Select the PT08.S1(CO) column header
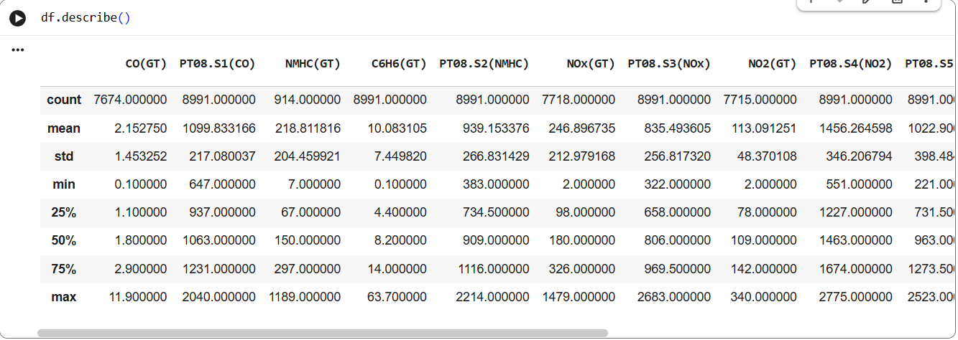Image resolution: width=958 pixels, height=340 pixels. 217,64
